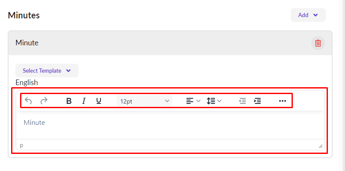
Task: Click the p element path indicator
Action: point(21,145)
